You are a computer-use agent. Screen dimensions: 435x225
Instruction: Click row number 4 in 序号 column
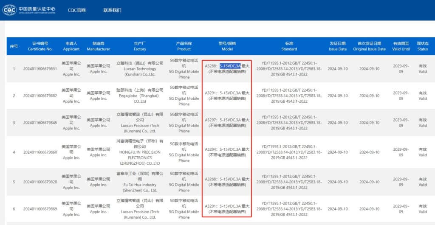point(14,152)
